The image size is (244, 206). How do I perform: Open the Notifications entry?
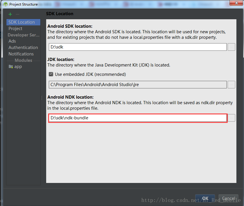coord(21,54)
